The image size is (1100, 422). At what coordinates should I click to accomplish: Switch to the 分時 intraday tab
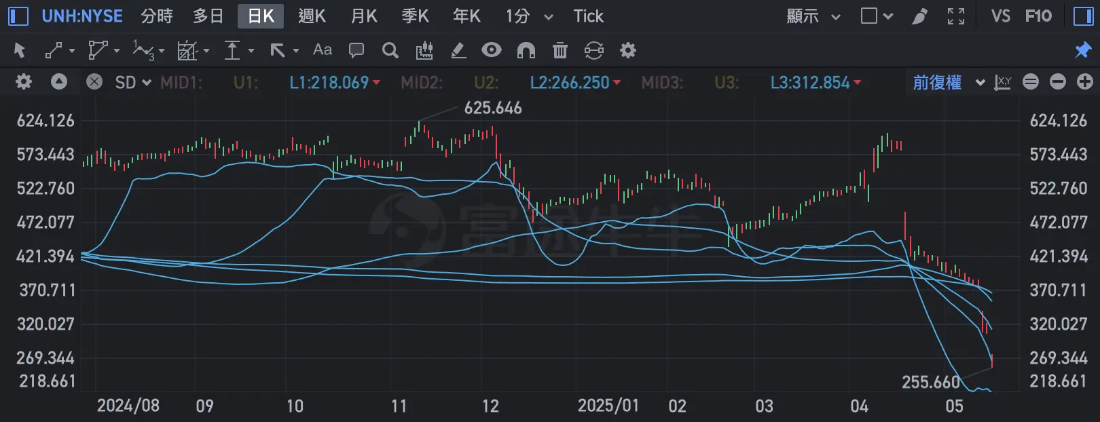point(157,16)
